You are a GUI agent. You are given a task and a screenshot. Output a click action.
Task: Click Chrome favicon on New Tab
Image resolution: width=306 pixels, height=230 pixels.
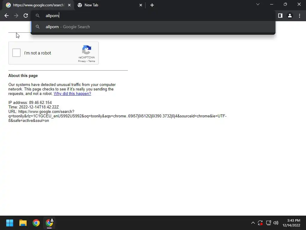click(79, 5)
